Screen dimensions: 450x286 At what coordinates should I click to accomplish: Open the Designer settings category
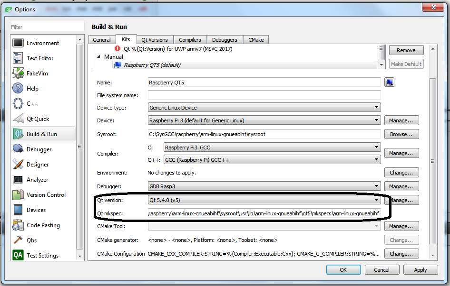click(43, 164)
